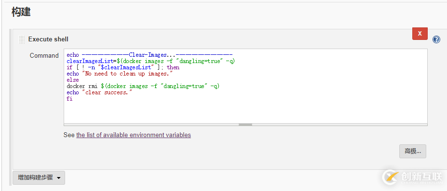Viewport: 447px width, 191px height.
Task: Expand the 增加构建步骤 dropdown
Action: tap(39, 178)
